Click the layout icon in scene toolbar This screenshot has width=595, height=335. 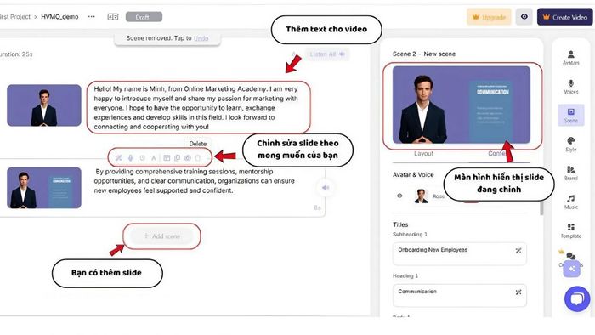(x=167, y=158)
